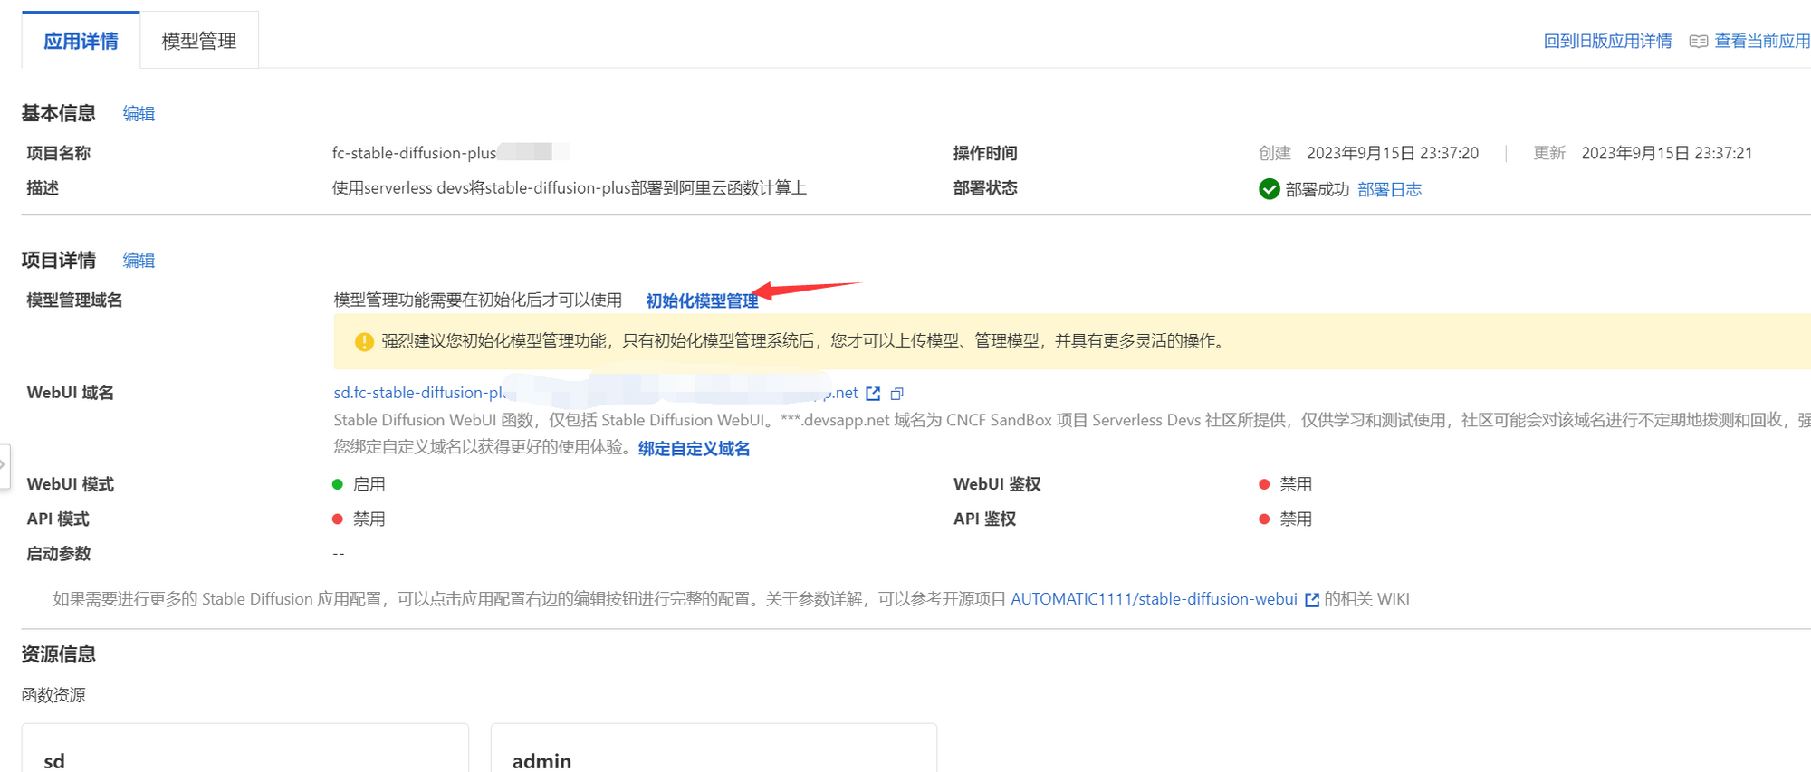The width and height of the screenshot is (1811, 772).
Task: Open the 模型管理 tab
Action: pyautogui.click(x=199, y=41)
